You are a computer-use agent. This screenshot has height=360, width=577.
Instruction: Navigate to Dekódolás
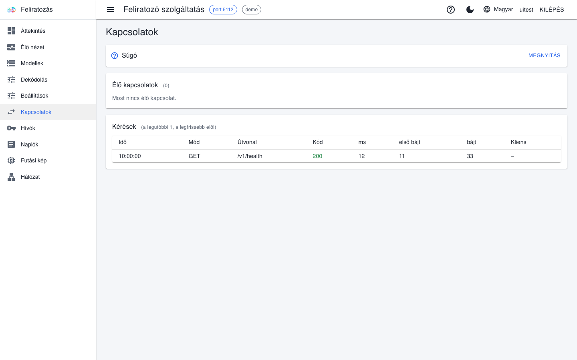[x=48, y=80]
